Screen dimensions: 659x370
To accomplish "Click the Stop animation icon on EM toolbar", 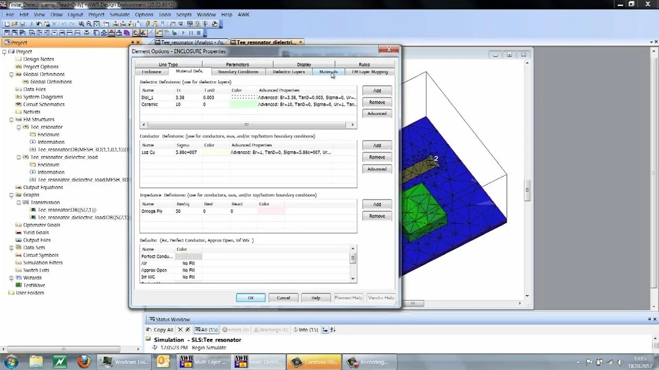I will coord(199,33).
